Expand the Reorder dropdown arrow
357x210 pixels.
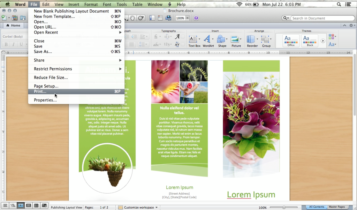coord(257,39)
